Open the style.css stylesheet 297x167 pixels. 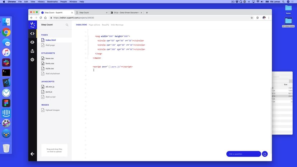click(49, 68)
